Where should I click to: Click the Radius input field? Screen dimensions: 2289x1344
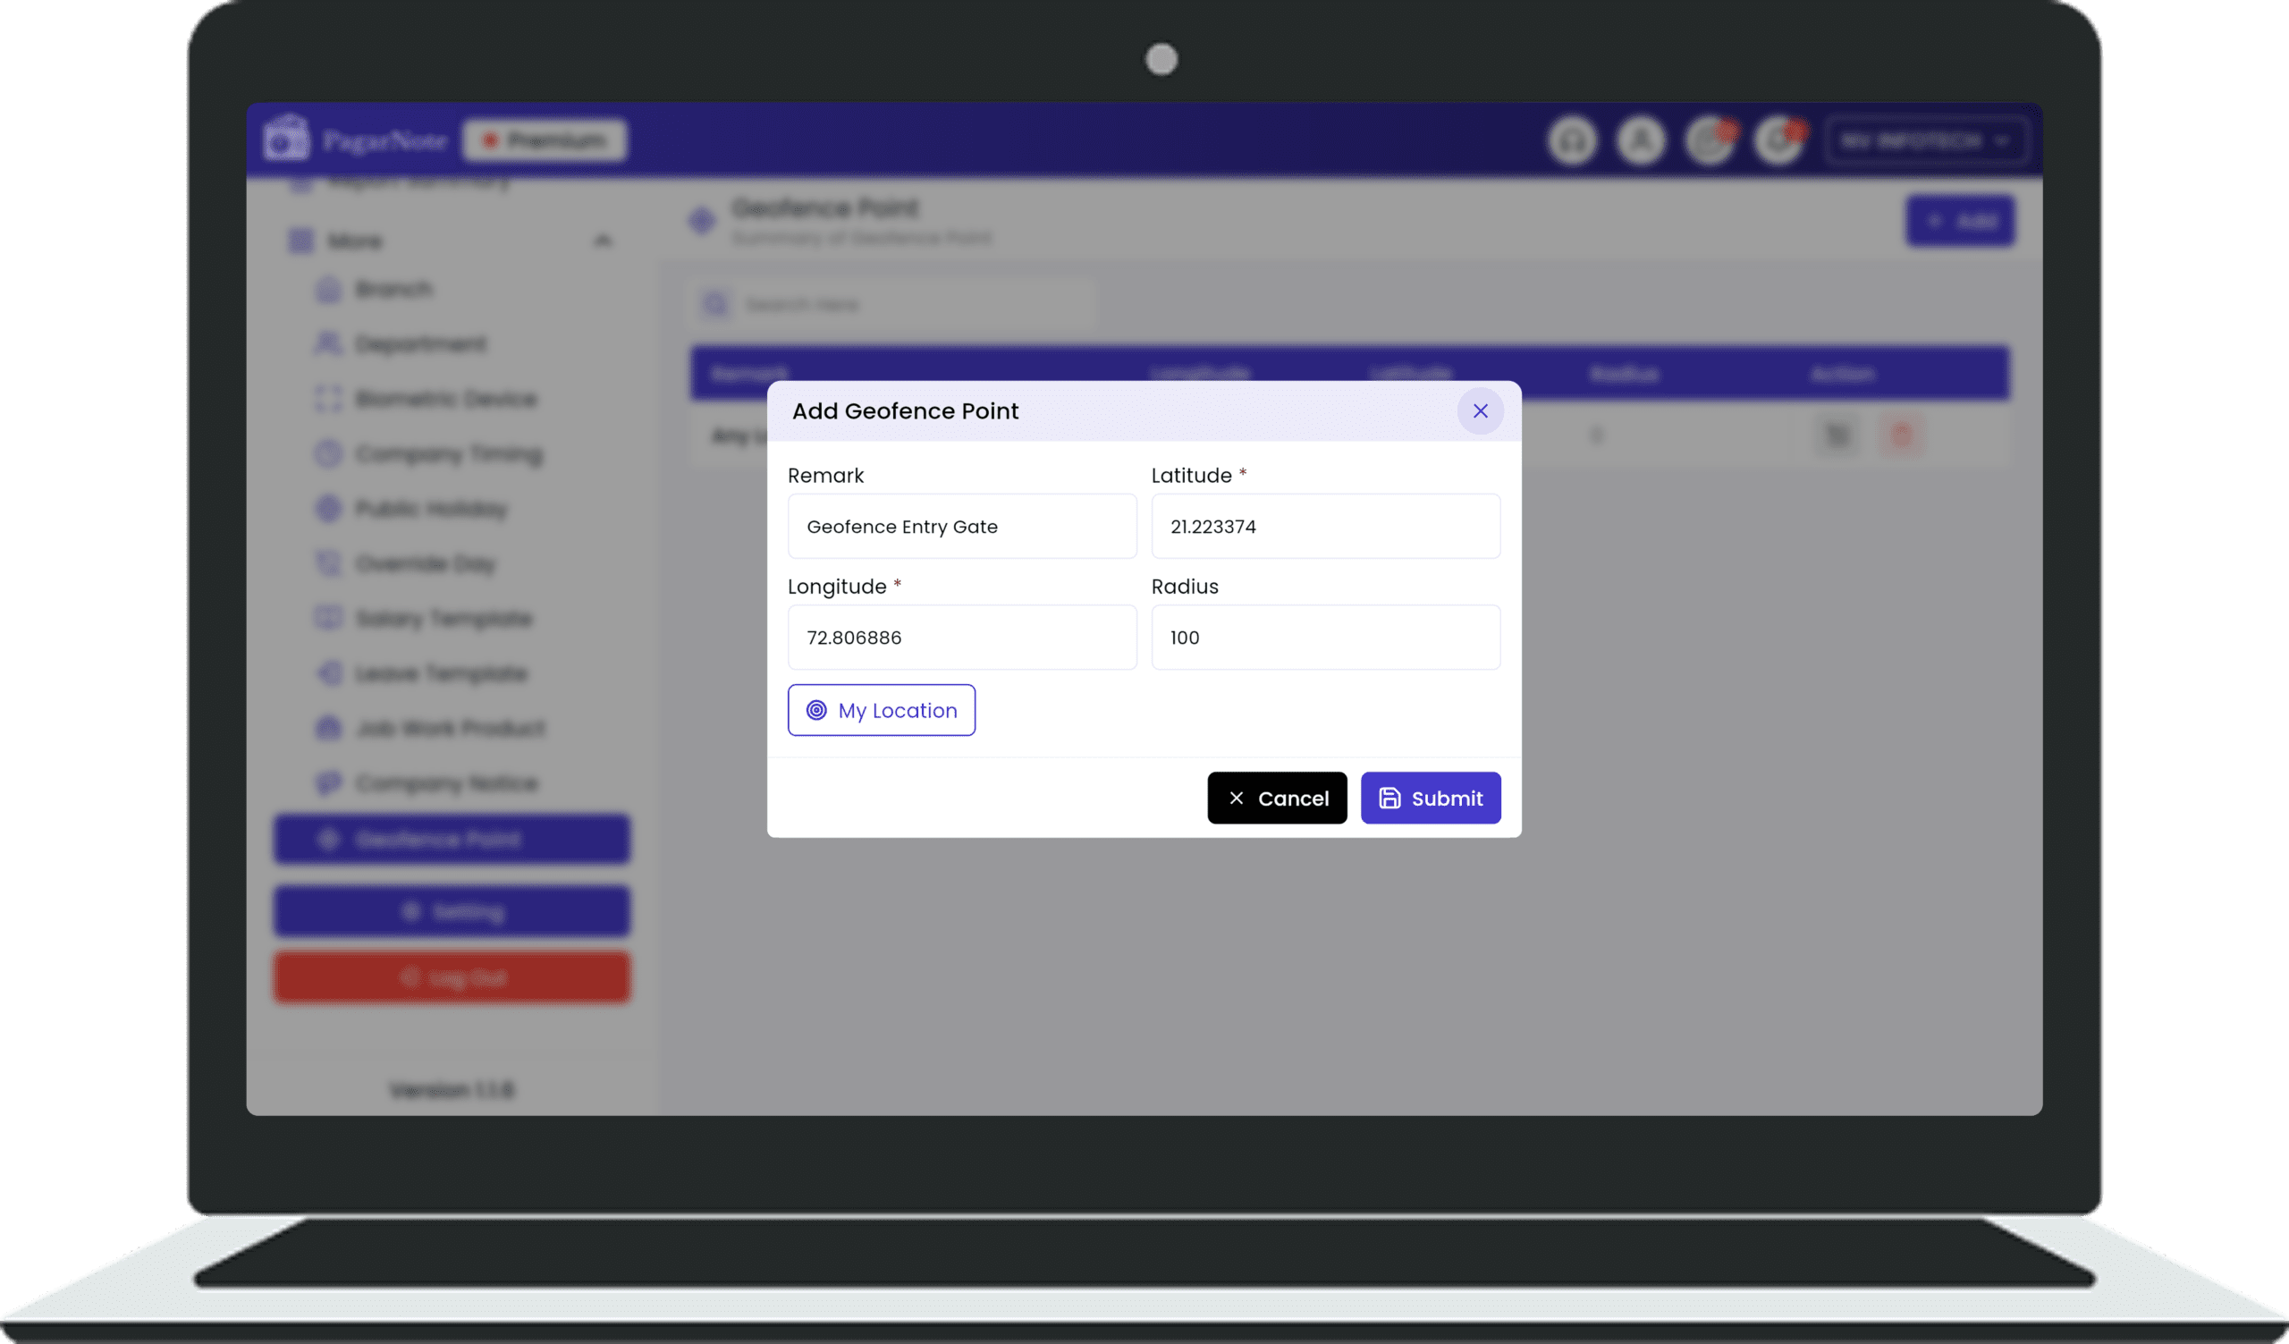(1325, 638)
